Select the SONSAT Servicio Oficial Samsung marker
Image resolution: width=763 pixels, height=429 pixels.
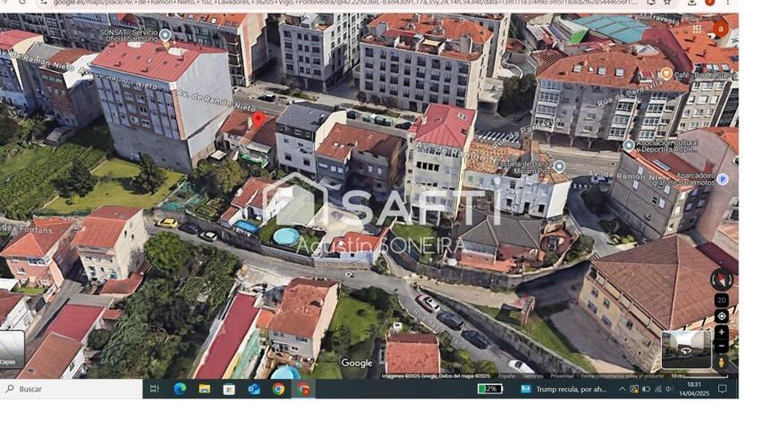point(165,36)
